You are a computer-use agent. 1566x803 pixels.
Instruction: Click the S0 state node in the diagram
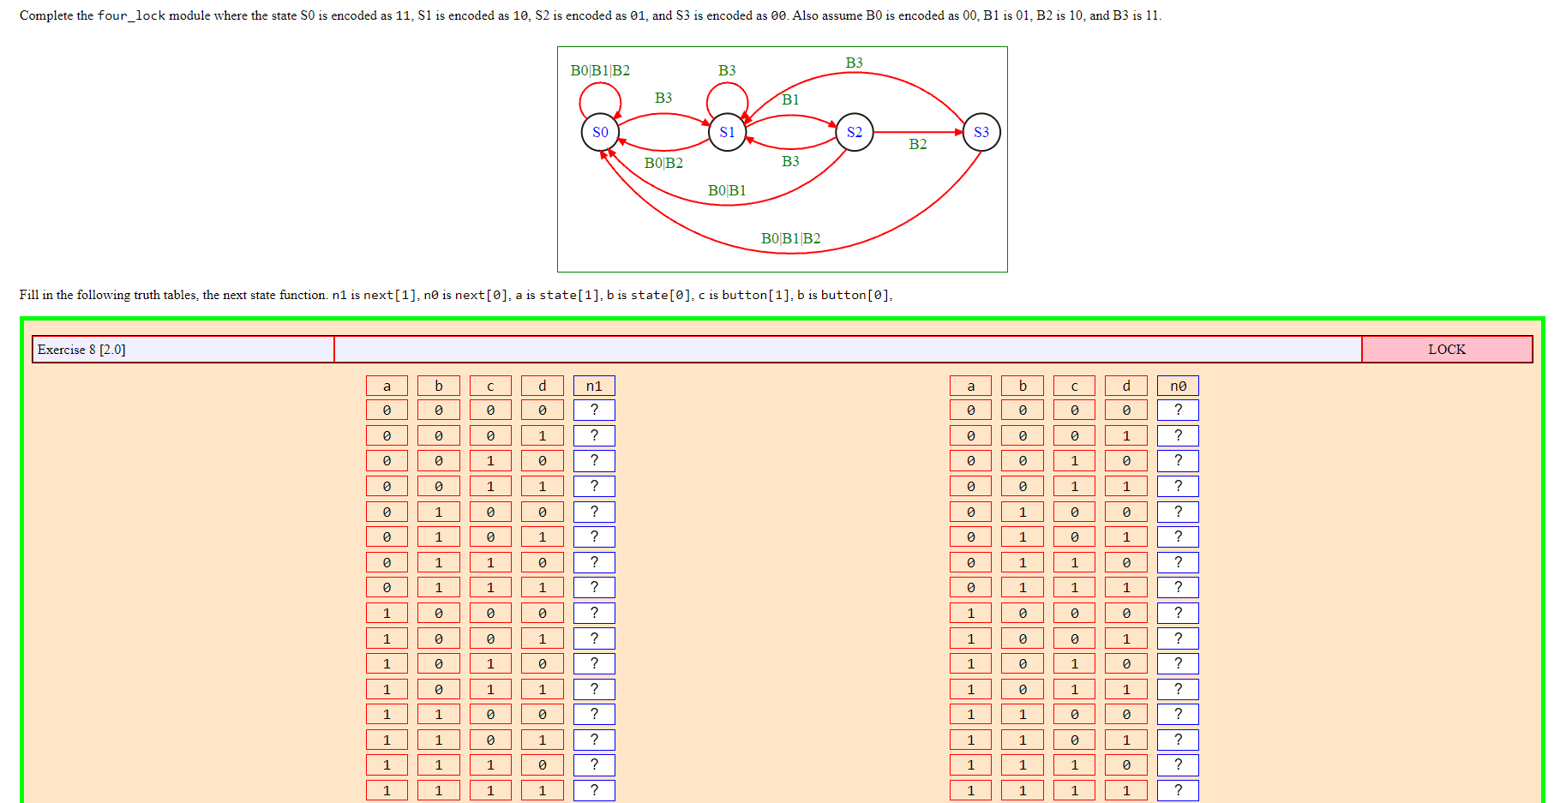600,132
